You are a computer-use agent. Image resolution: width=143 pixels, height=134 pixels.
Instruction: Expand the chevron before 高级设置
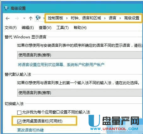point(120,18)
